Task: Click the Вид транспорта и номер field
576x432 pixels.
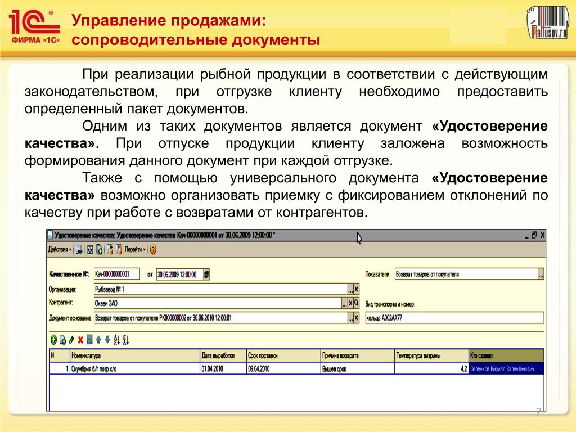Action: [454, 318]
